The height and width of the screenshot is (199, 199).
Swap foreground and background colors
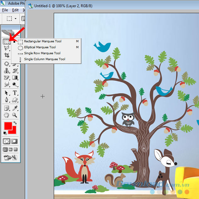[15, 123]
